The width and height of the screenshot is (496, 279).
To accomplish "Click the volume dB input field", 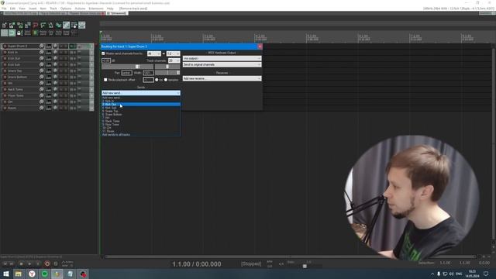I will pyautogui.click(x=106, y=60).
